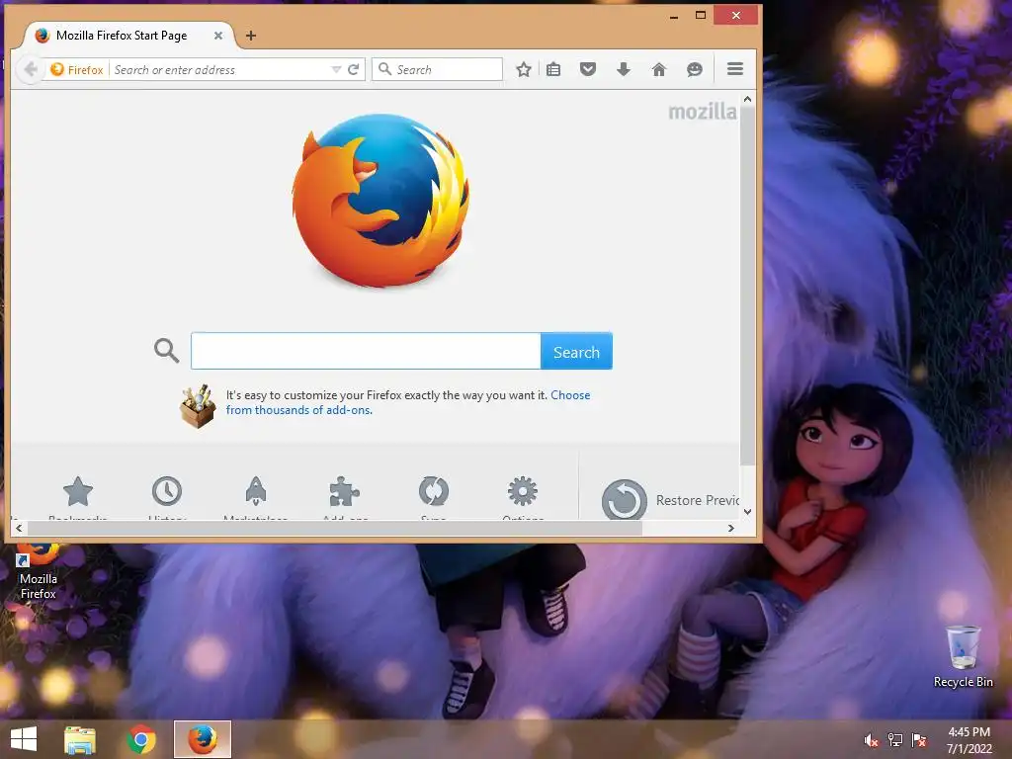Click the large Firefox logo
The height and width of the screenshot is (759, 1012).
(380, 201)
